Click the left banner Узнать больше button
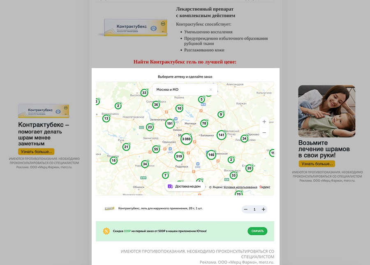 click(36, 152)
